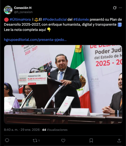Open the #Edoméx hashtag
The width and height of the screenshot is (126, 146).
[81, 20]
